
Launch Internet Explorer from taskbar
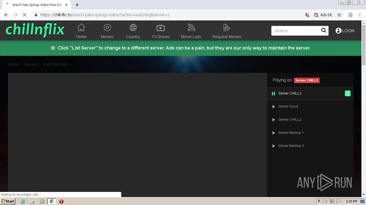(23, 201)
